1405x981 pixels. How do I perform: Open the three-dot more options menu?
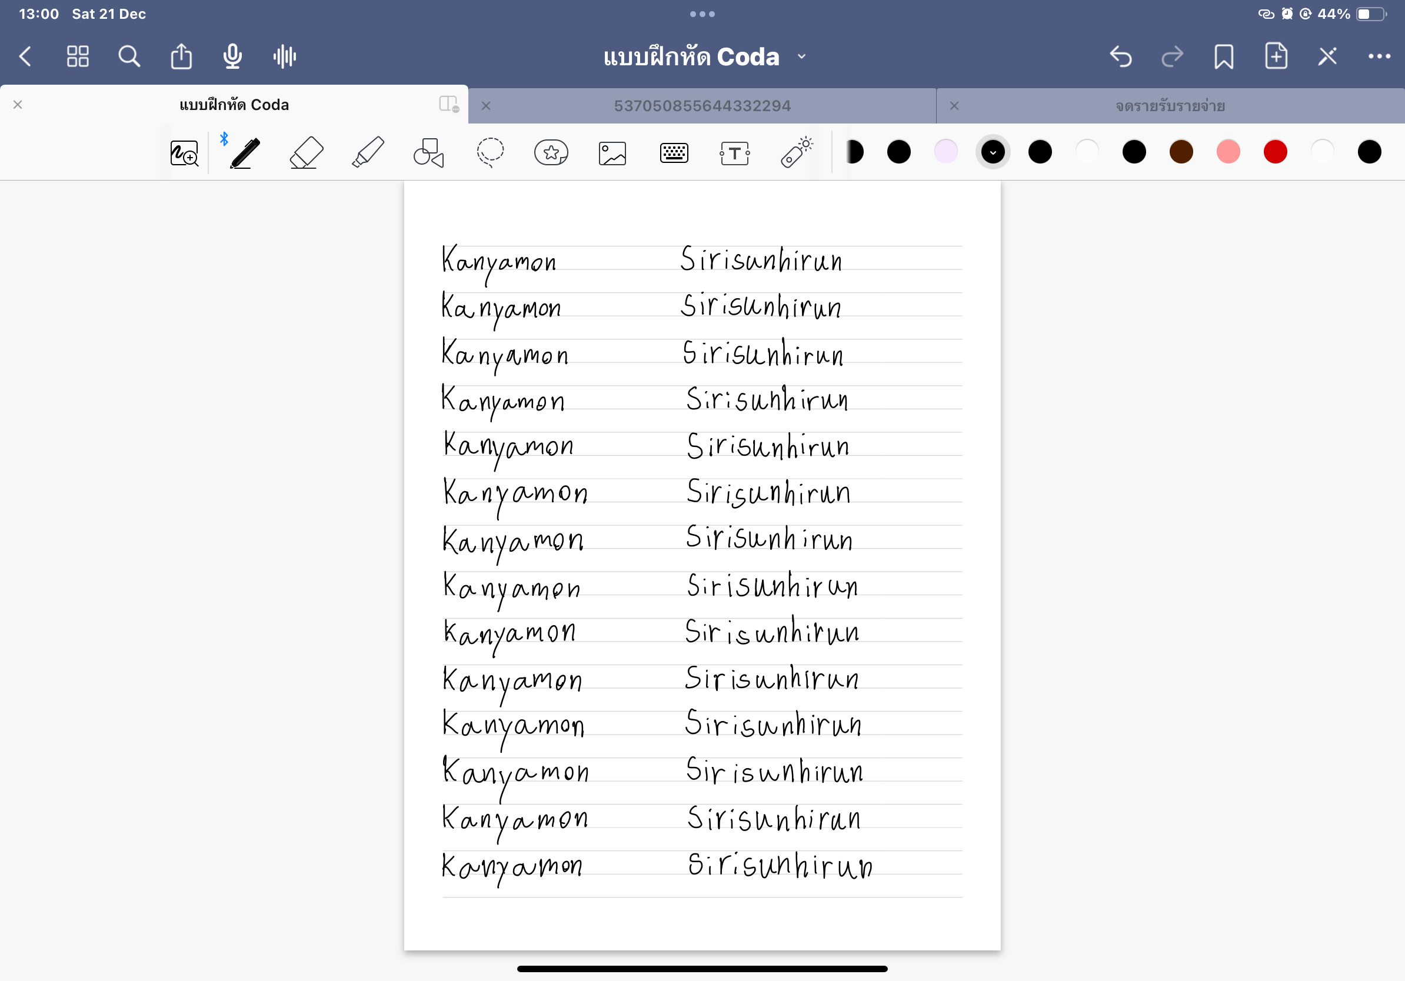coord(1379,56)
